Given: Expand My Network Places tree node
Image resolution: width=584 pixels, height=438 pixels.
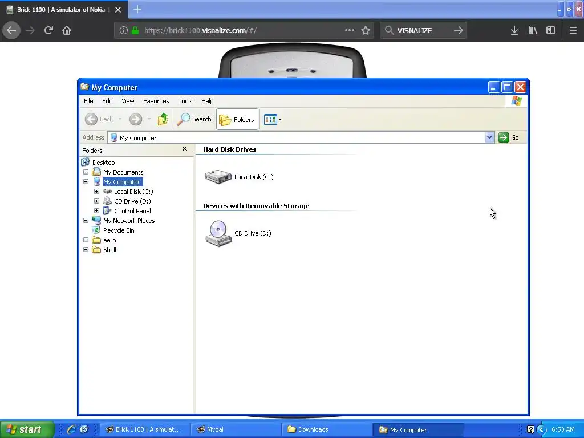Looking at the screenshot, I should pos(86,221).
